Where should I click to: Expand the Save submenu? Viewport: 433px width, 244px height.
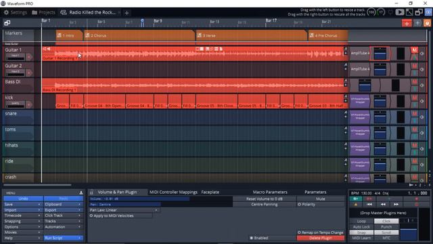point(23,204)
